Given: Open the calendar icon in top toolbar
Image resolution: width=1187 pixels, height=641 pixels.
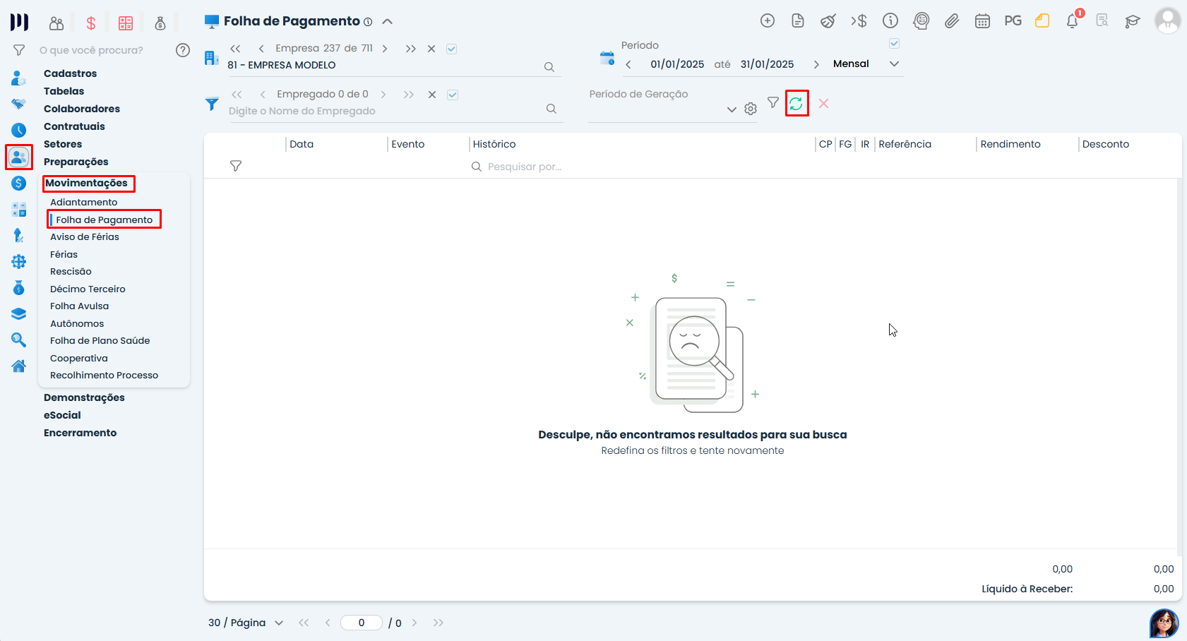Looking at the screenshot, I should (x=982, y=21).
